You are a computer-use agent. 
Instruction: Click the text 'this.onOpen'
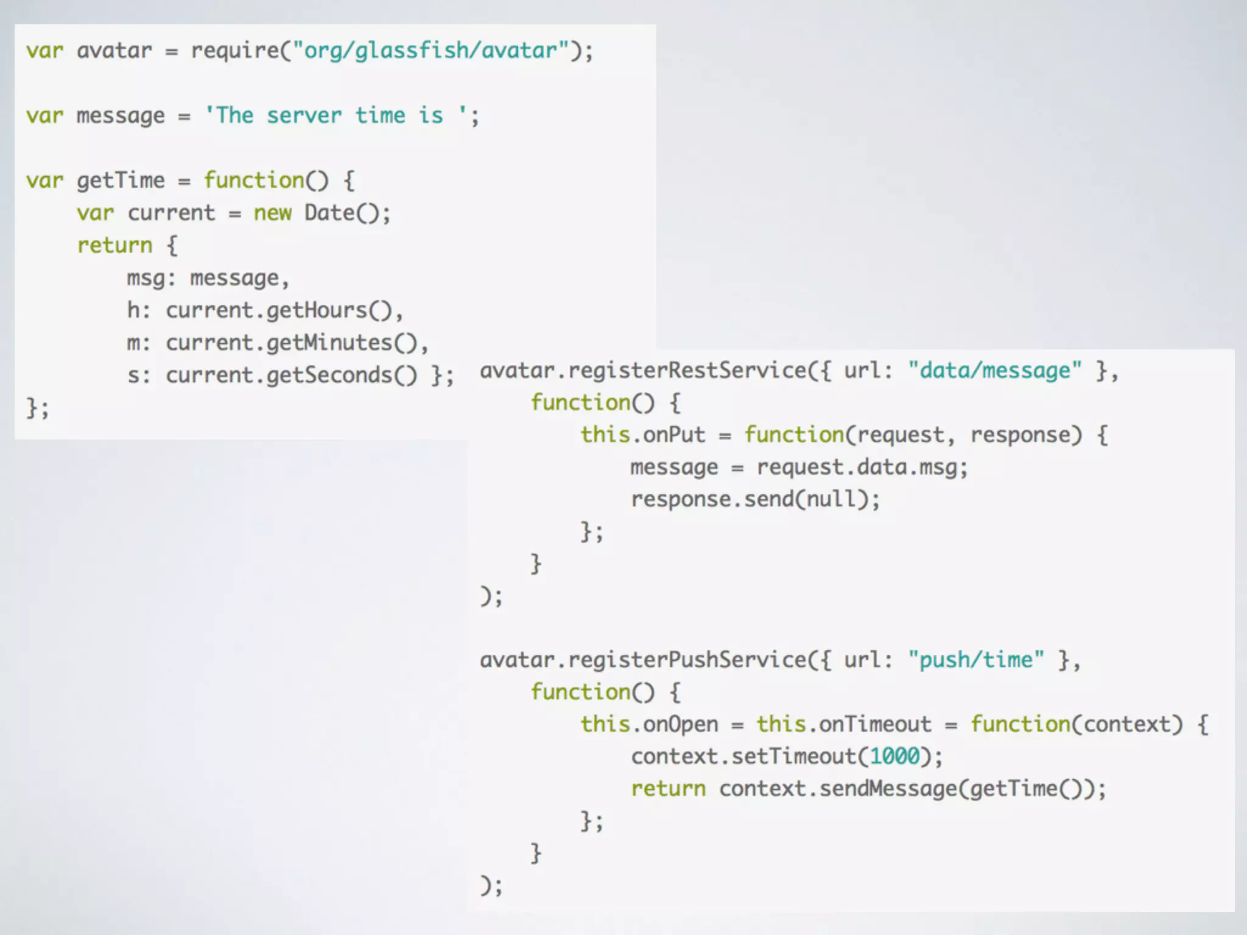pyautogui.click(x=649, y=724)
